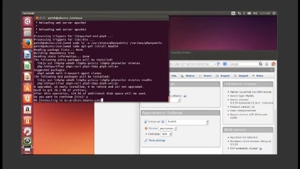Click 'Do you want to continue [Y/n]?' line
This screenshot has height=169, width=300.
tap(61, 97)
